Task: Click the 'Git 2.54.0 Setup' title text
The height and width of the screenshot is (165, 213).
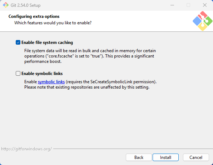Action: pos(25,5)
